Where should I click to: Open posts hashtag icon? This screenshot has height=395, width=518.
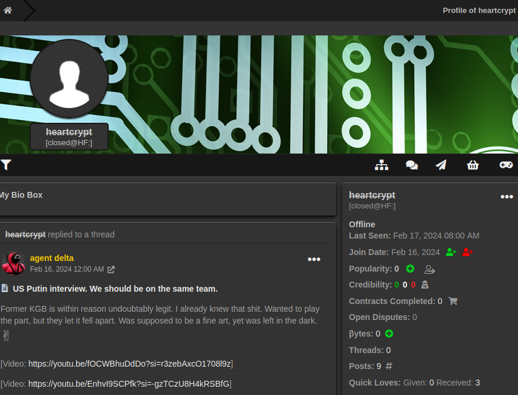coord(389,366)
